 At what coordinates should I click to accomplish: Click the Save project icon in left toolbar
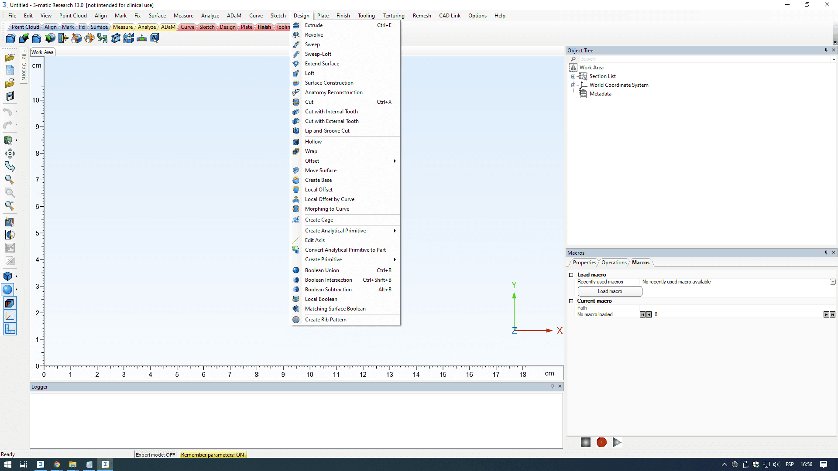[10, 96]
